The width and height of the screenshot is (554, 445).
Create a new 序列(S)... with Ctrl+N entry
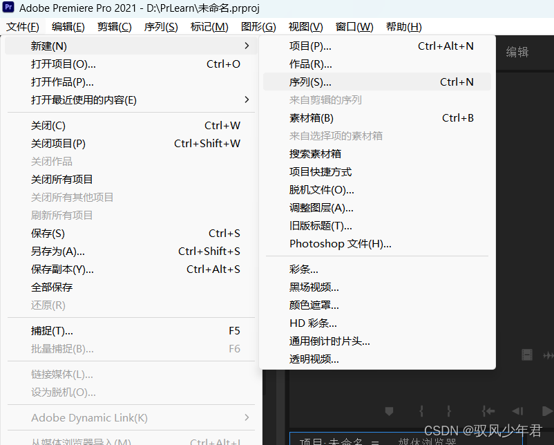click(x=377, y=82)
